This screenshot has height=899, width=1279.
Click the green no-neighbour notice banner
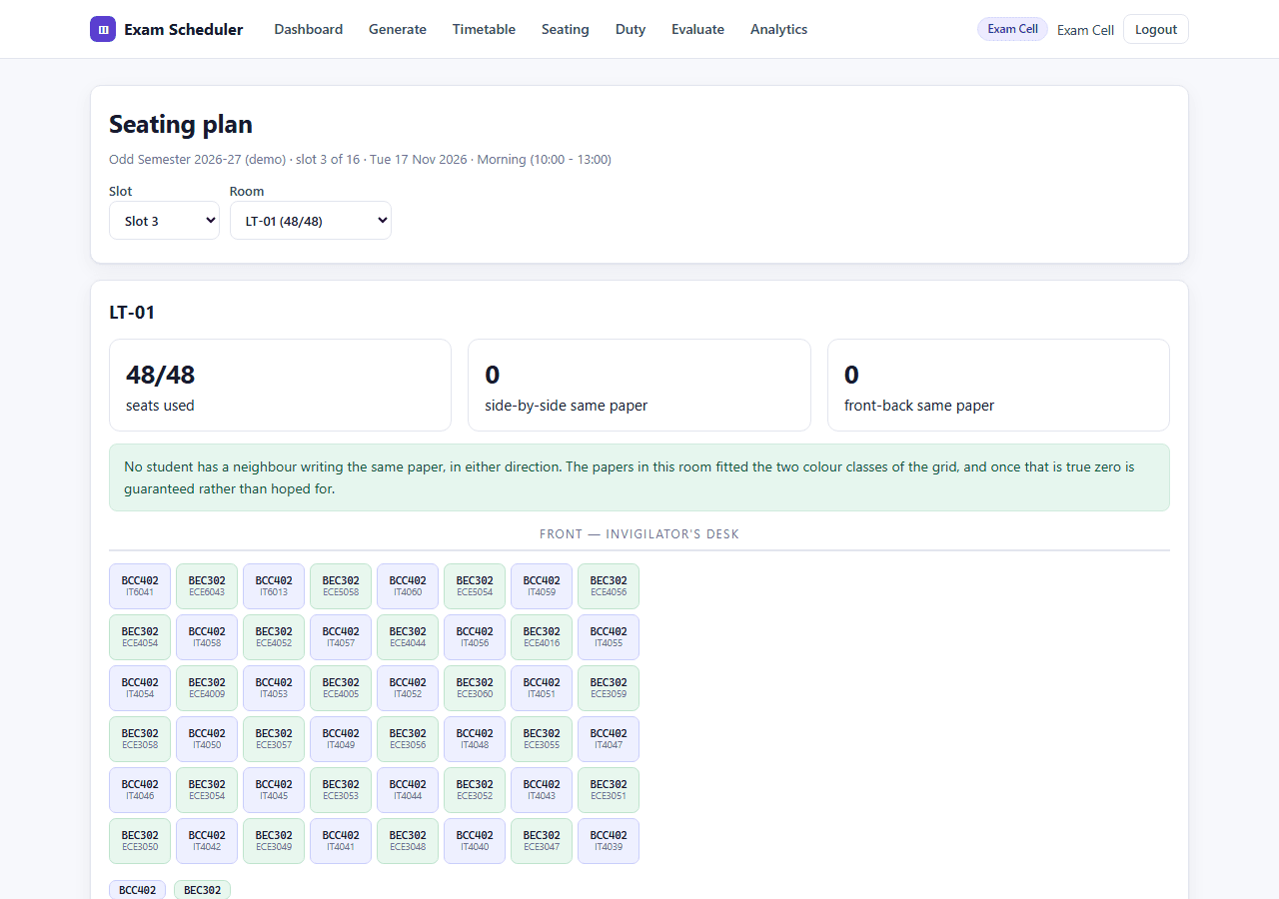[x=639, y=477]
